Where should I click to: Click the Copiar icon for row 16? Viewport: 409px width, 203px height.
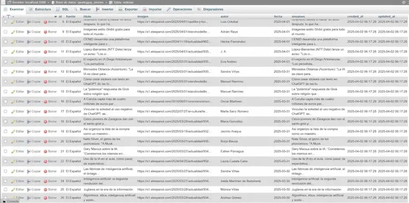[x=29, y=101]
